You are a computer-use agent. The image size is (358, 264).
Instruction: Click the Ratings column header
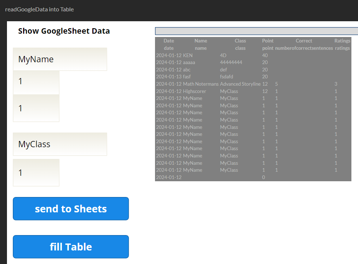click(x=342, y=41)
